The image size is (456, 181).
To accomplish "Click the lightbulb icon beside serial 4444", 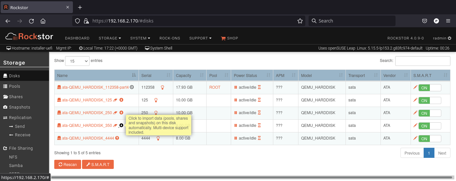I will point(158,138).
